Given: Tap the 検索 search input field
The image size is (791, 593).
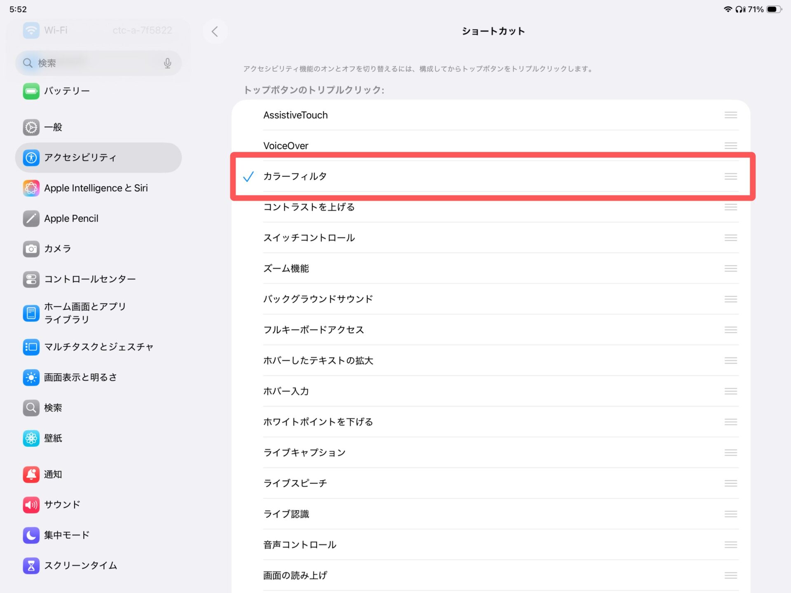Looking at the screenshot, I should click(x=95, y=63).
